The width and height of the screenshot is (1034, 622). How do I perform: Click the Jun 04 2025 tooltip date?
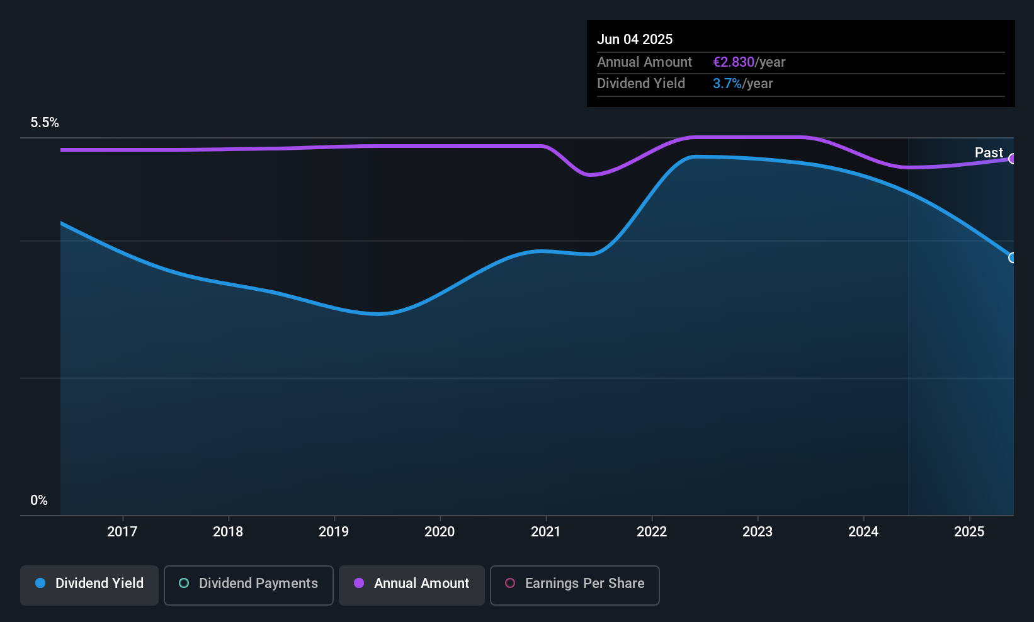(x=635, y=40)
